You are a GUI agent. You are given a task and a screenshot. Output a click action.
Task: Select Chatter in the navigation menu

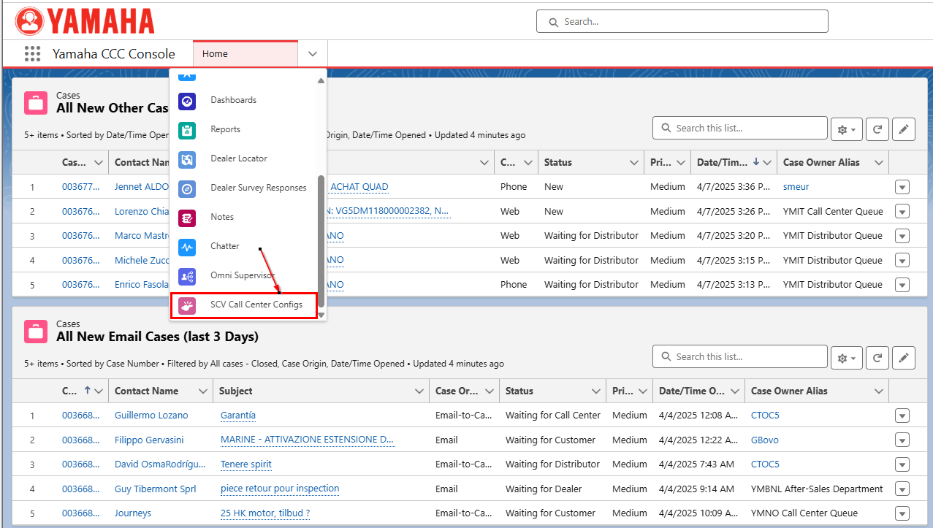tap(225, 246)
